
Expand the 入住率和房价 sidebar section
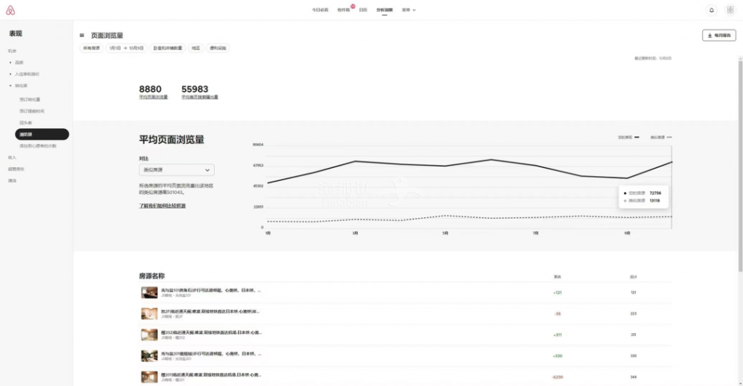tap(25, 75)
